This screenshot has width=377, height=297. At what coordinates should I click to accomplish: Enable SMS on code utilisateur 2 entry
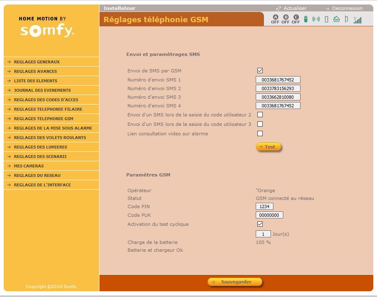(x=260, y=115)
